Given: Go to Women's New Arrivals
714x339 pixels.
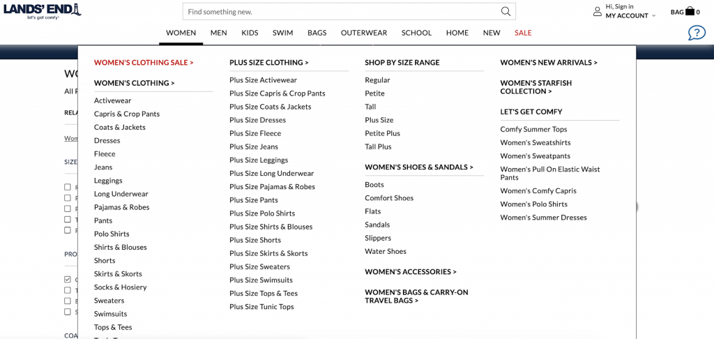Looking at the screenshot, I should click(x=549, y=62).
